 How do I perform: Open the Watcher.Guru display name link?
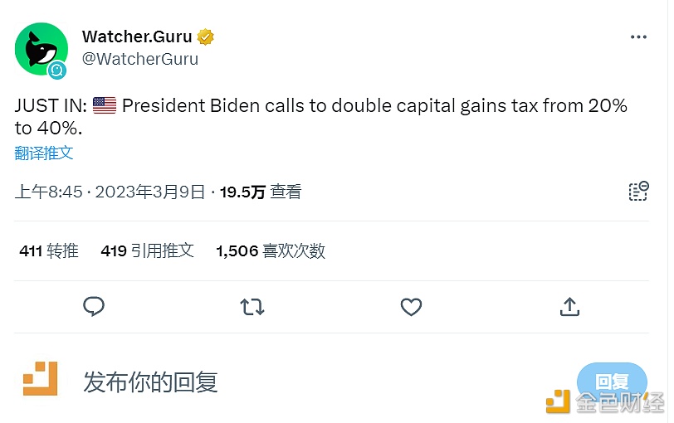click(137, 37)
